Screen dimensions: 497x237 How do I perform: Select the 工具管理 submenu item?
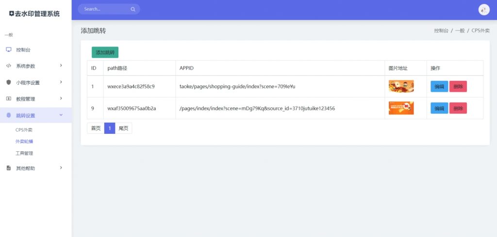pyautogui.click(x=24, y=153)
